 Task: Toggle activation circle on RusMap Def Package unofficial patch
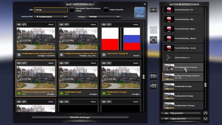(61, 55)
